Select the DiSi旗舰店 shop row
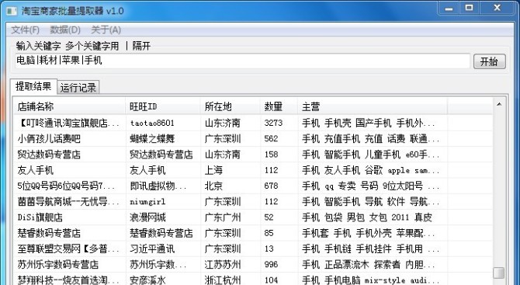Screen dimensions: 520x285 pos(253,217)
